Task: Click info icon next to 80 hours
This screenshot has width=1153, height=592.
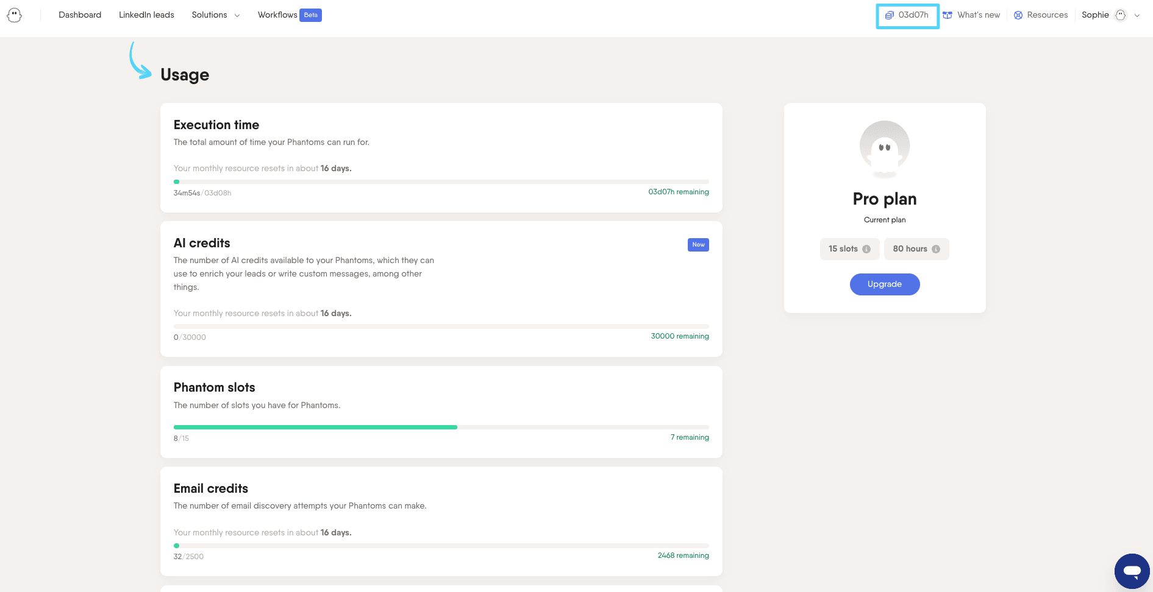Action: (x=936, y=249)
